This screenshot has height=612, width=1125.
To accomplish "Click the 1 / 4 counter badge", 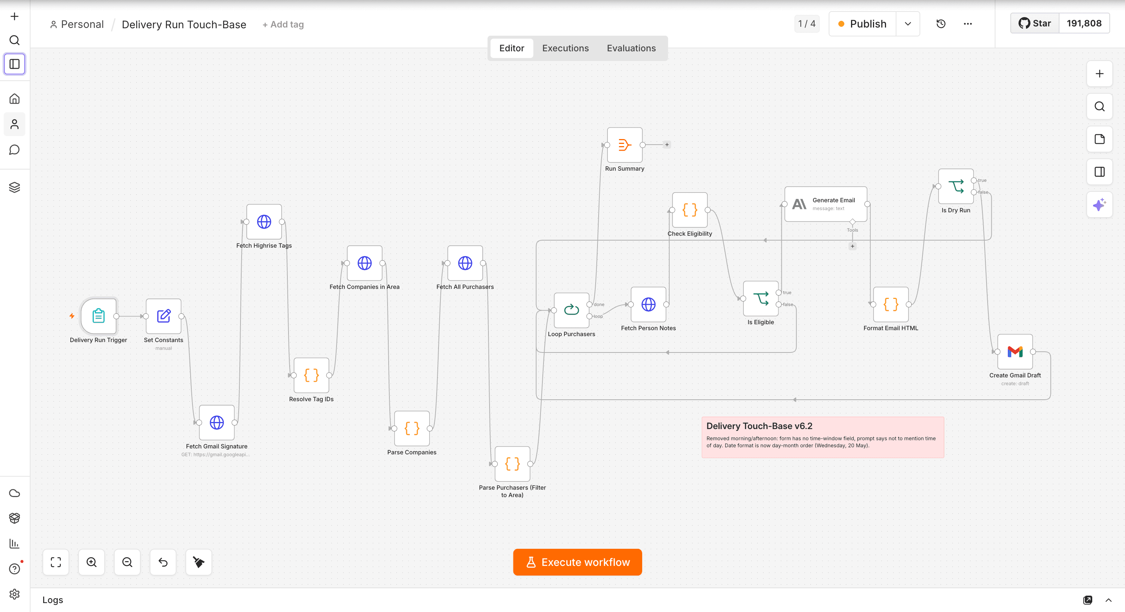I will (x=807, y=23).
